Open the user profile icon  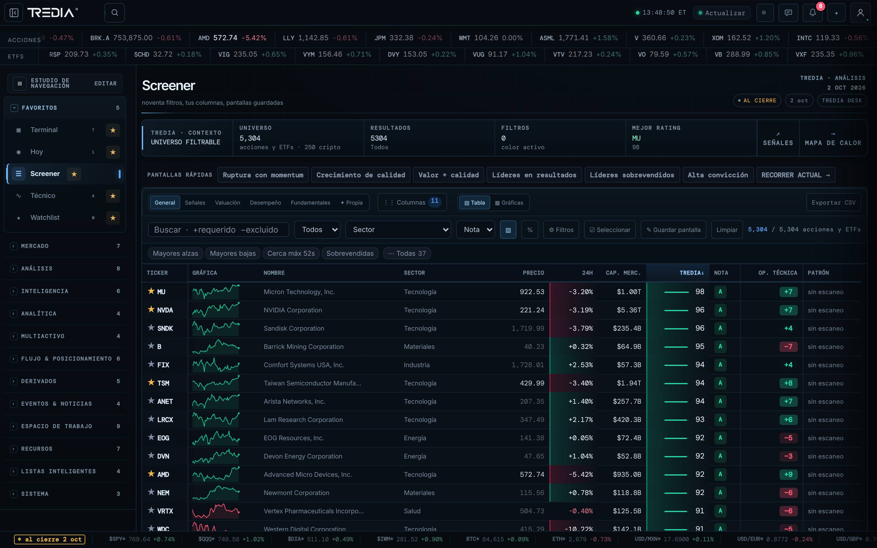point(860,13)
